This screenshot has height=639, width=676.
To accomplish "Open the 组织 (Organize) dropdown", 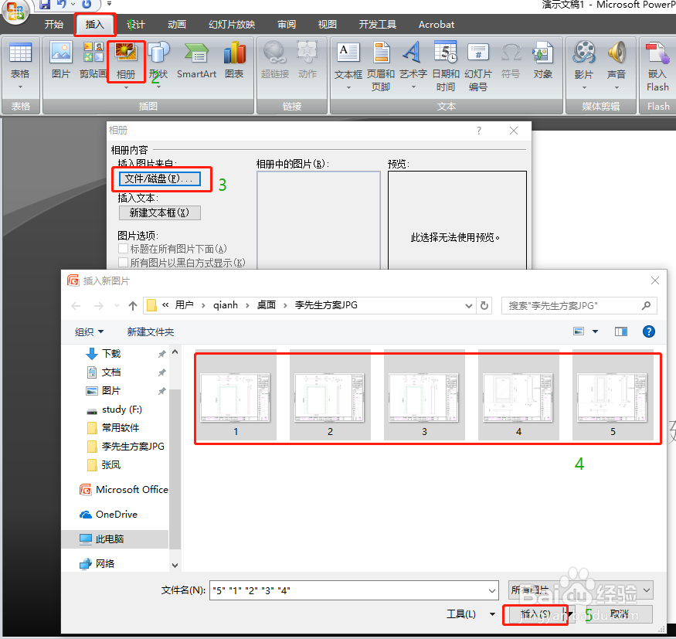I will [87, 331].
